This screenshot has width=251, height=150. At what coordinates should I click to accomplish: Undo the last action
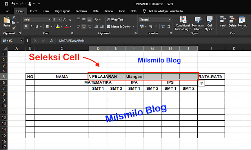(13, 4)
